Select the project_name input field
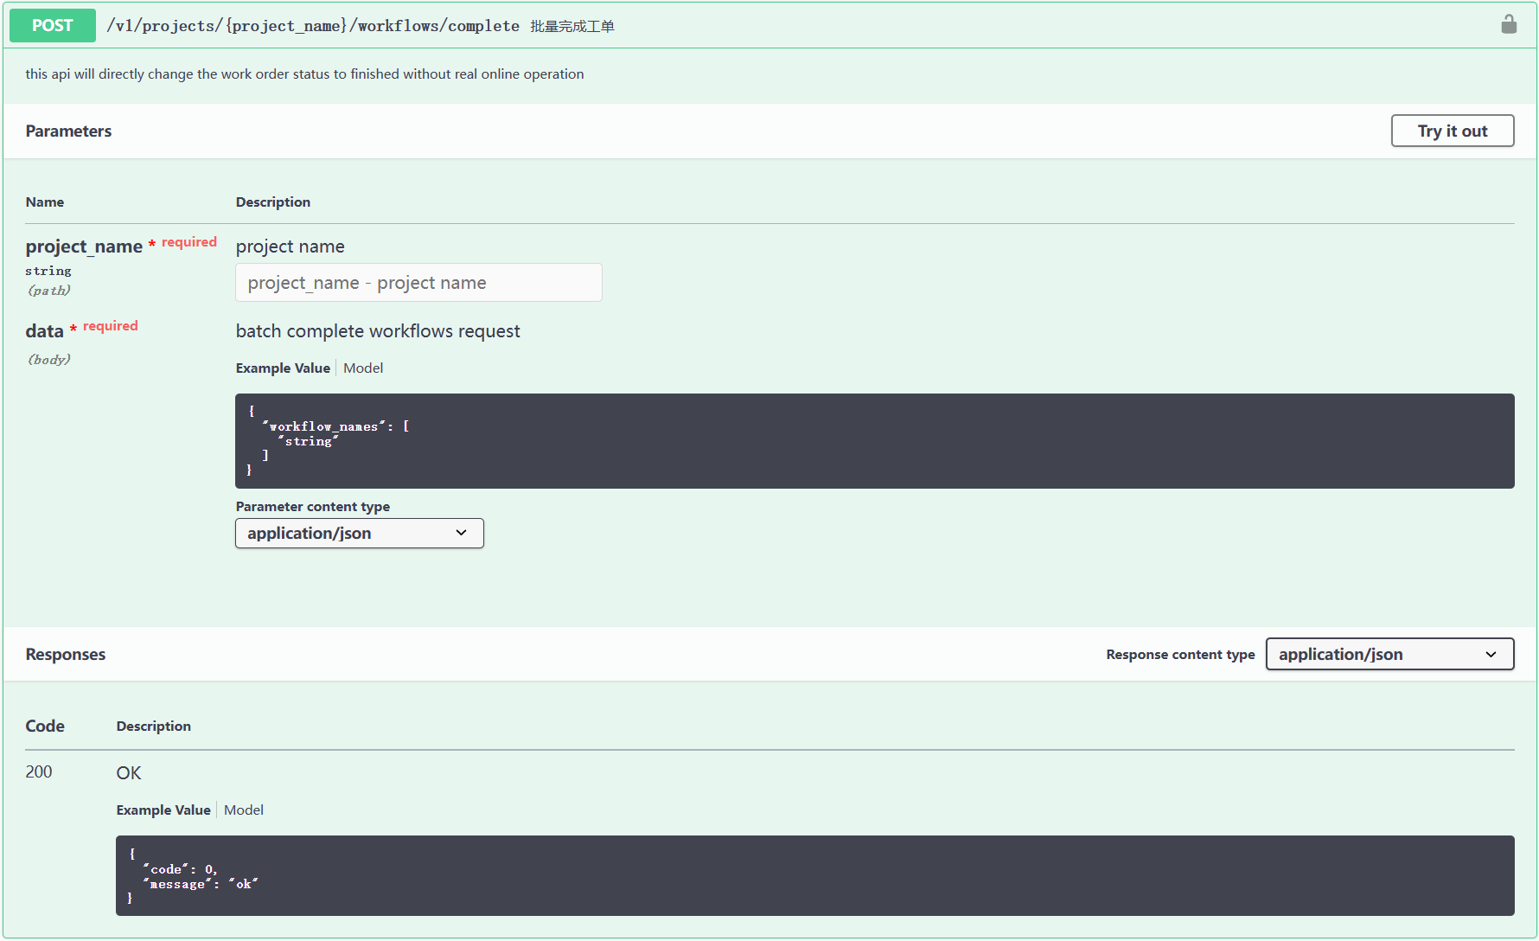1539x941 pixels. click(x=418, y=282)
